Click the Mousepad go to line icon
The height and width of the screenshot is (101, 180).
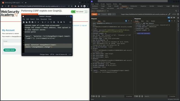[x=64, y=22]
